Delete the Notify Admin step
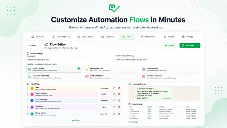227x128 pixels. (119, 114)
